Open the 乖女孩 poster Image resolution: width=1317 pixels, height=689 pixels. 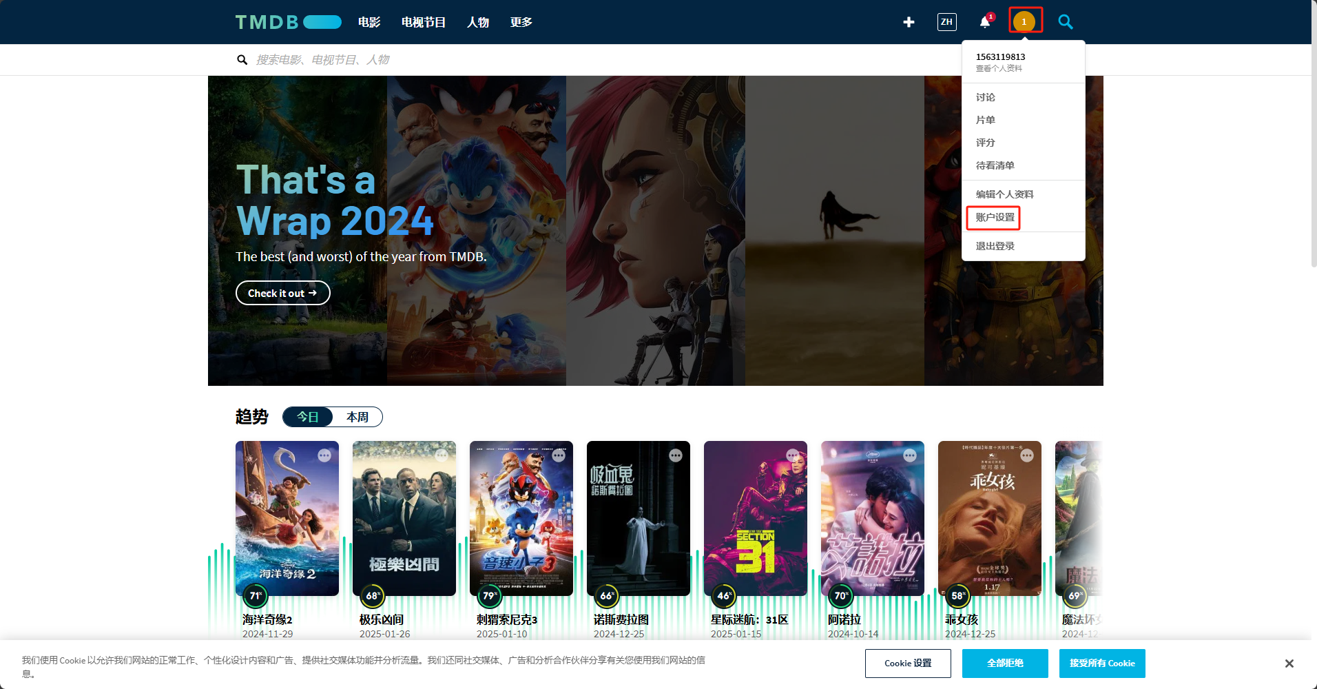[x=990, y=518]
